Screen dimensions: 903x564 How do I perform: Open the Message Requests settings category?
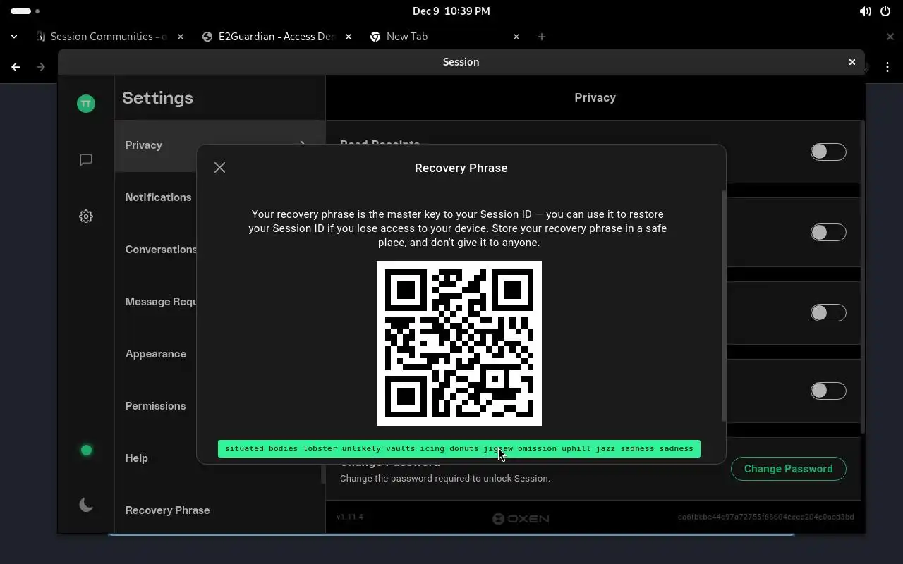tap(161, 302)
